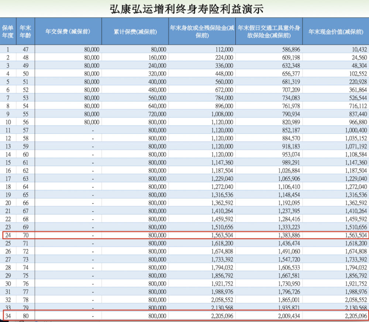369x322 pixels.
Task: Select cell value 2,009,434
Action: click(x=289, y=316)
